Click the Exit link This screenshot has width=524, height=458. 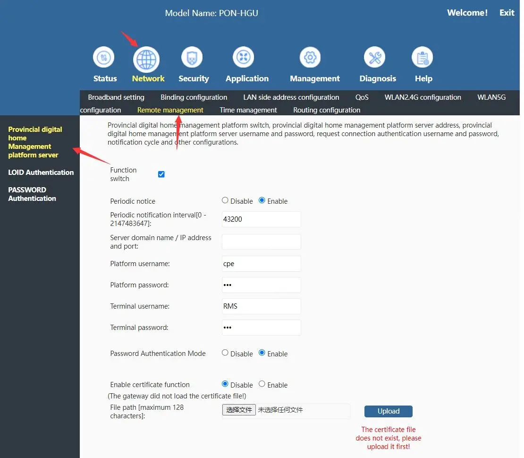tap(507, 13)
